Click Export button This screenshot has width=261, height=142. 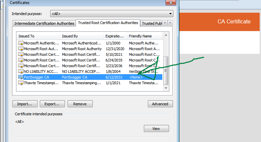tap(52, 104)
